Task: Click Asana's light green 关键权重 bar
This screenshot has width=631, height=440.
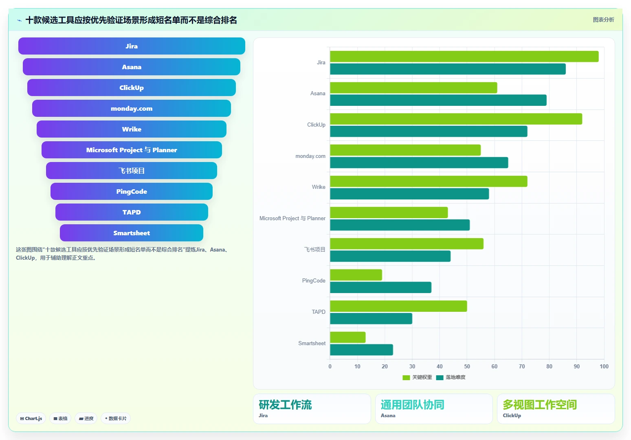Action: (413, 88)
